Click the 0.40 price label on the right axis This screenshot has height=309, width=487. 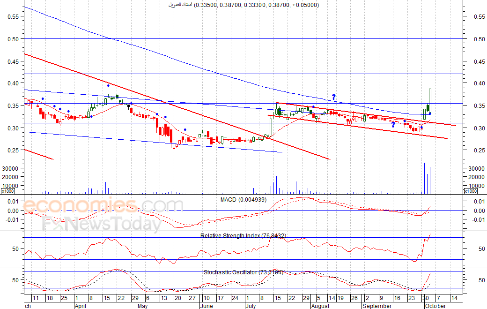[480, 83]
